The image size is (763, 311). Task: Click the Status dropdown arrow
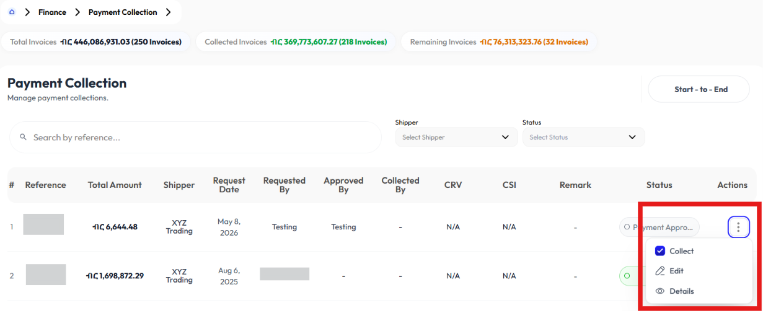pos(632,137)
